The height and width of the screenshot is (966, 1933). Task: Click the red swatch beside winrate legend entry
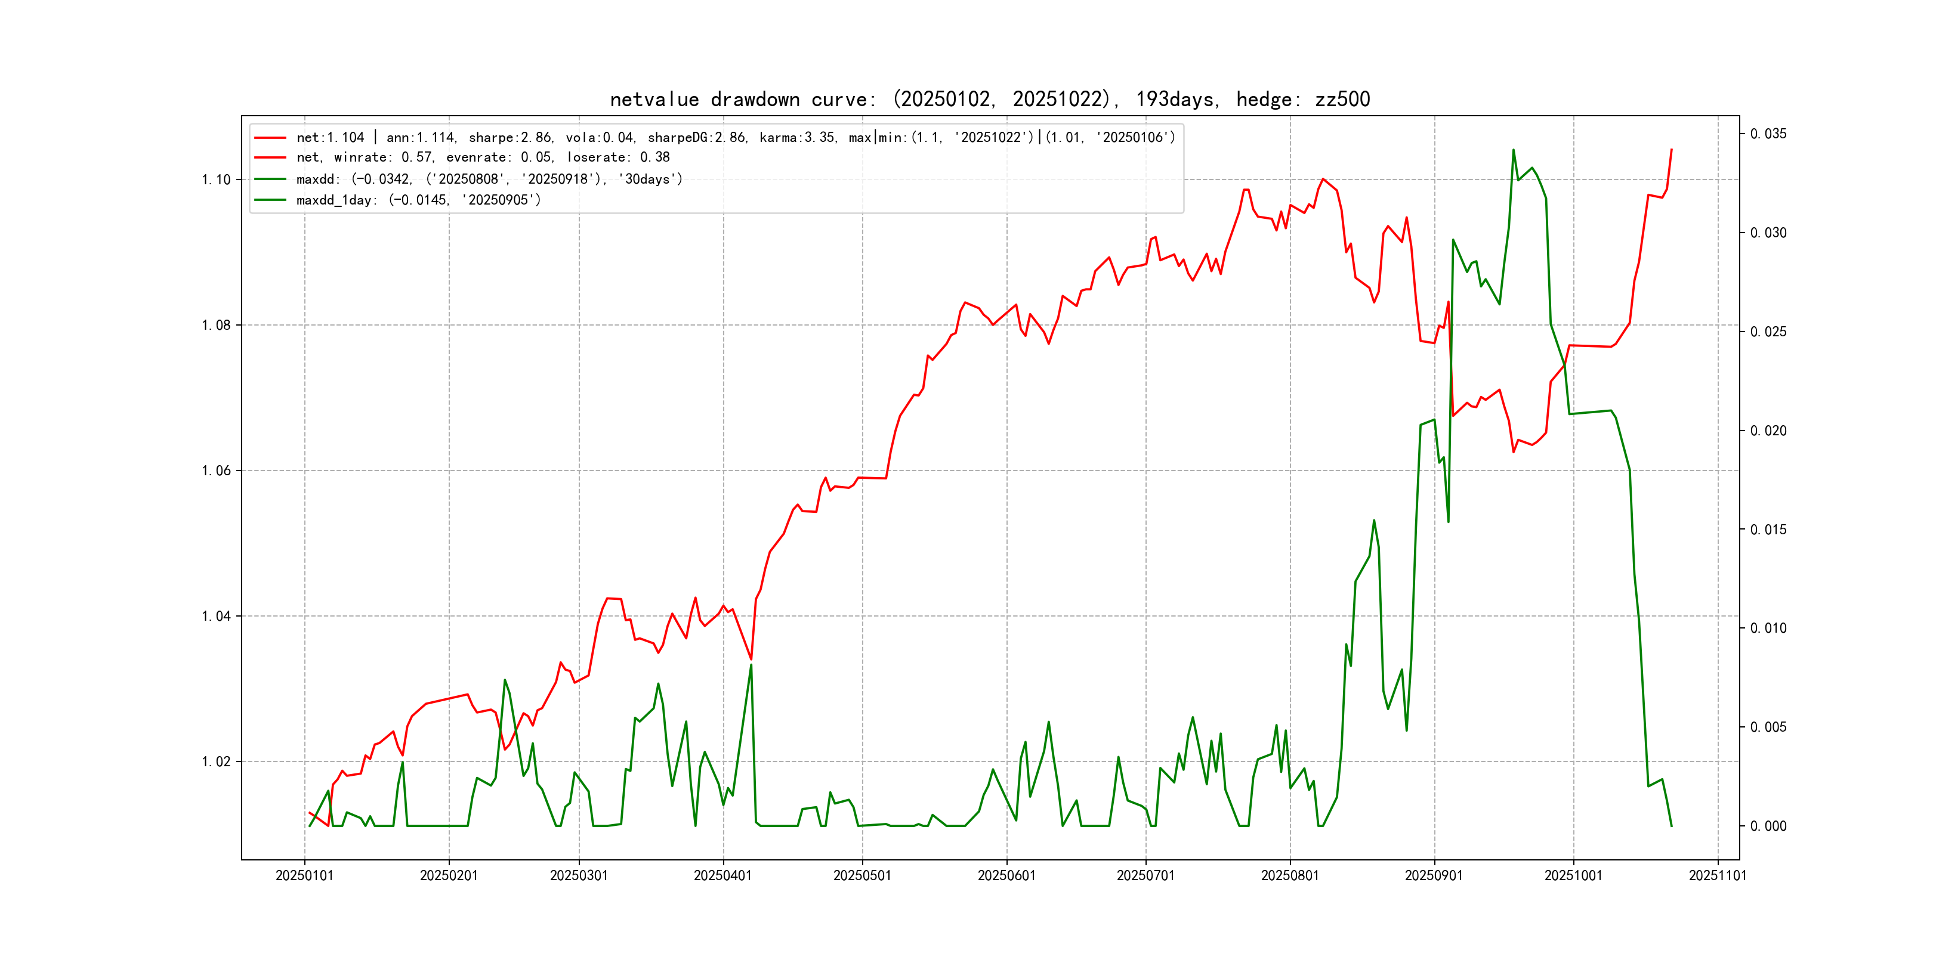click(x=270, y=157)
